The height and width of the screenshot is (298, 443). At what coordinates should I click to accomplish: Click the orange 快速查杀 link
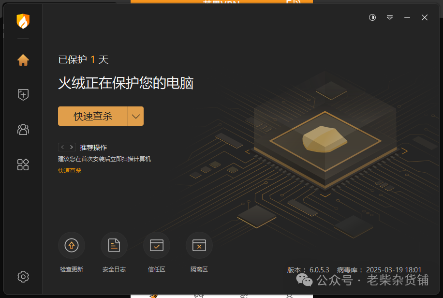tap(70, 170)
